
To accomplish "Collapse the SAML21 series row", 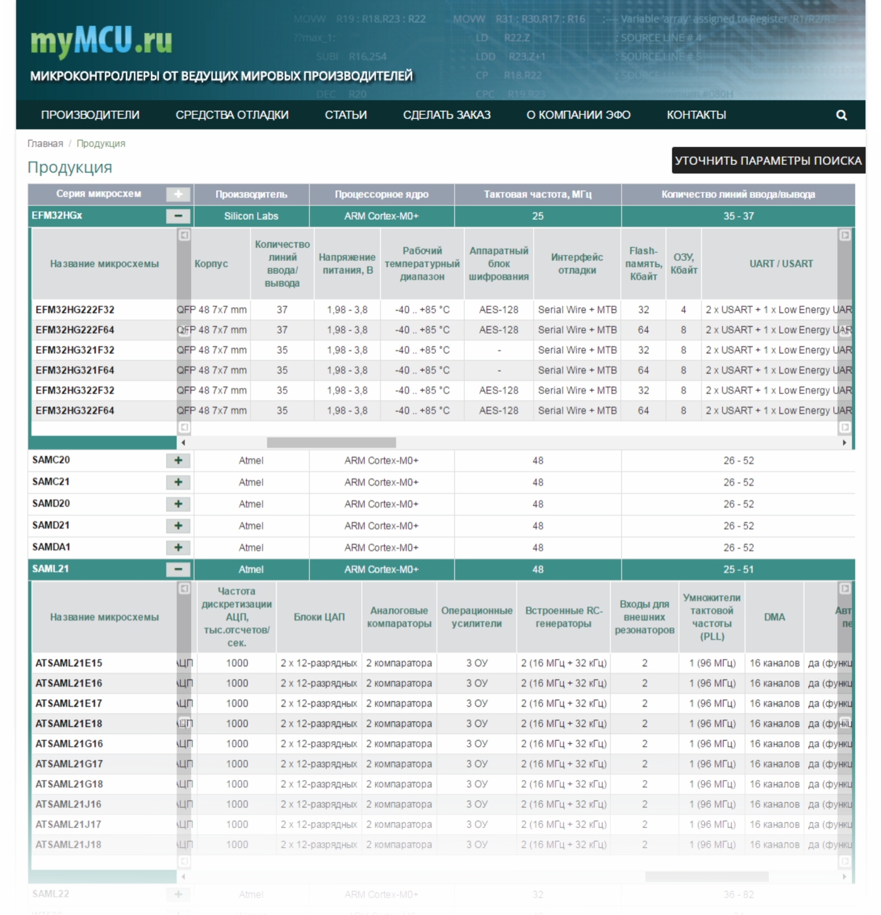I will point(178,569).
